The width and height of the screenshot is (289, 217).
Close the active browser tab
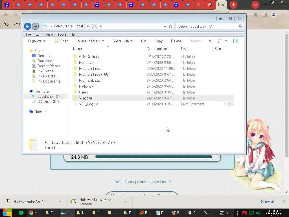pyautogui.click(x=223, y=5)
